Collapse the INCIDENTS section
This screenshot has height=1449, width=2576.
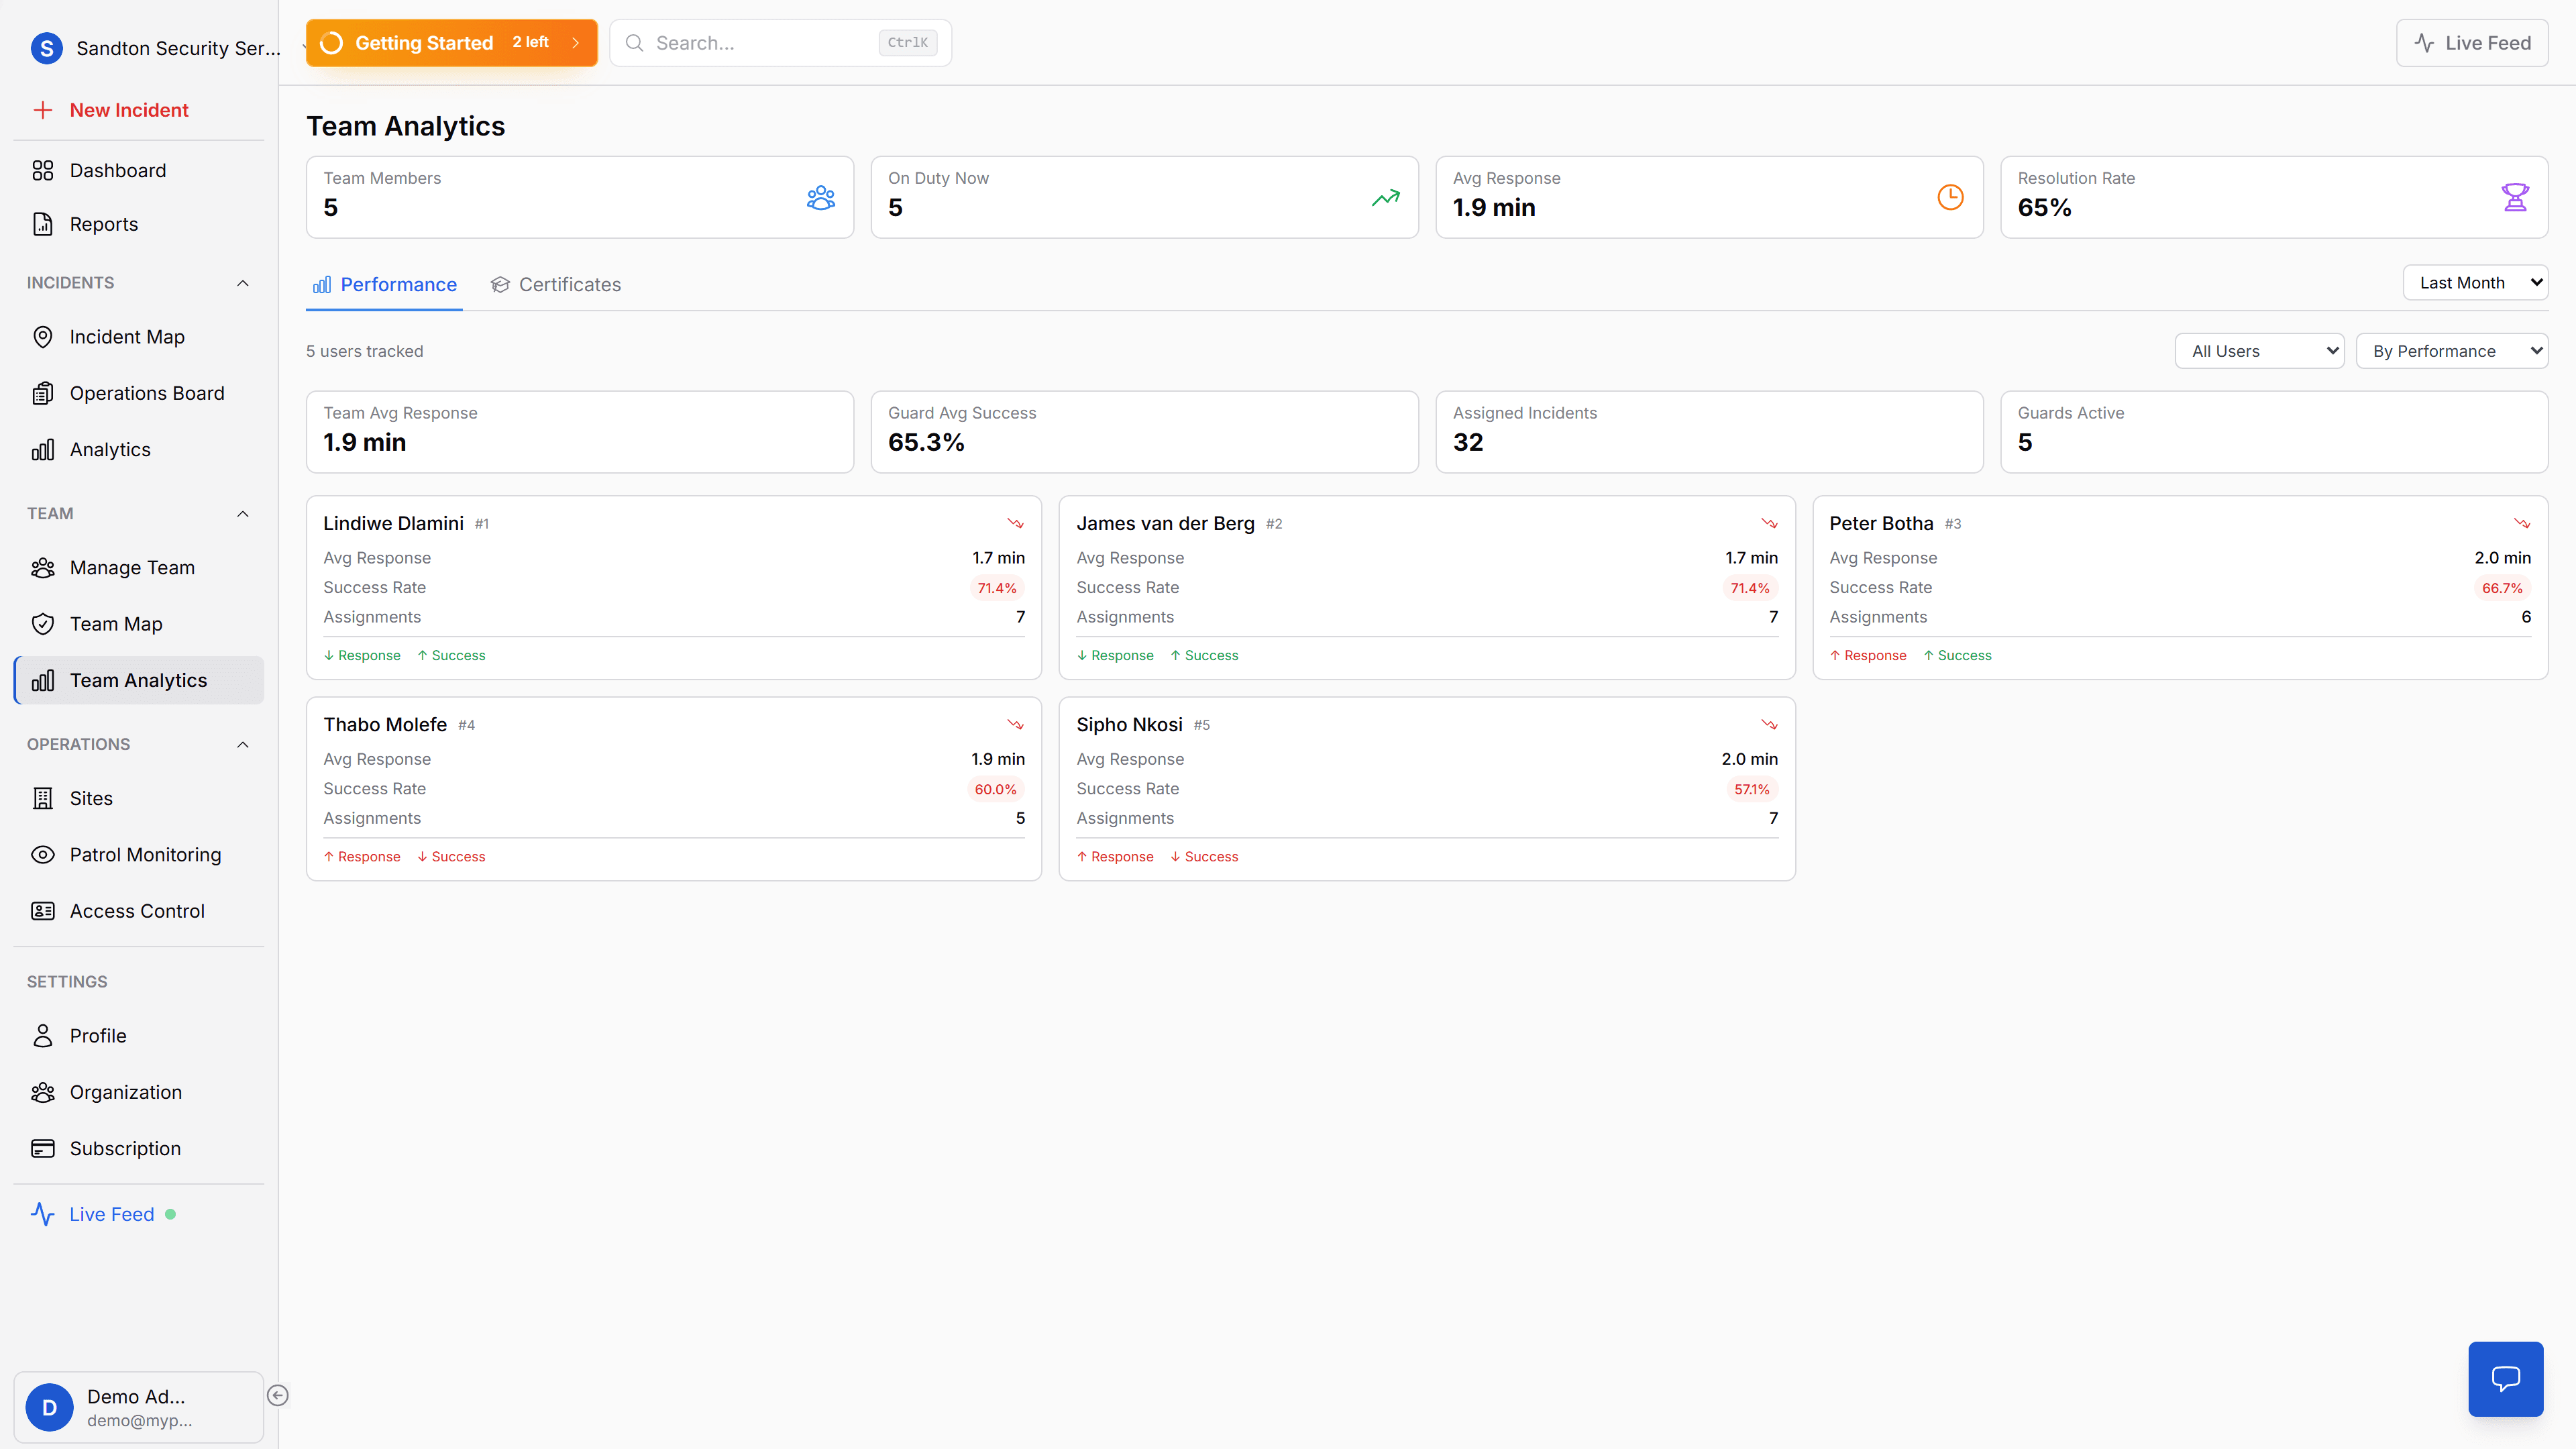click(242, 283)
